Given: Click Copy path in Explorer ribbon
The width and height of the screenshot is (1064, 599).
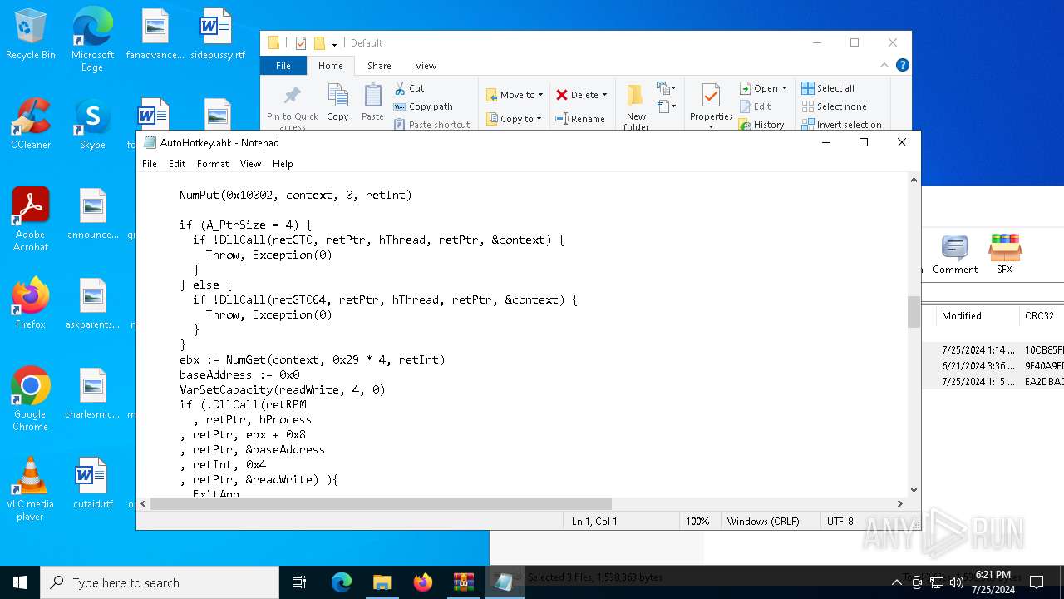Looking at the screenshot, I should (423, 106).
